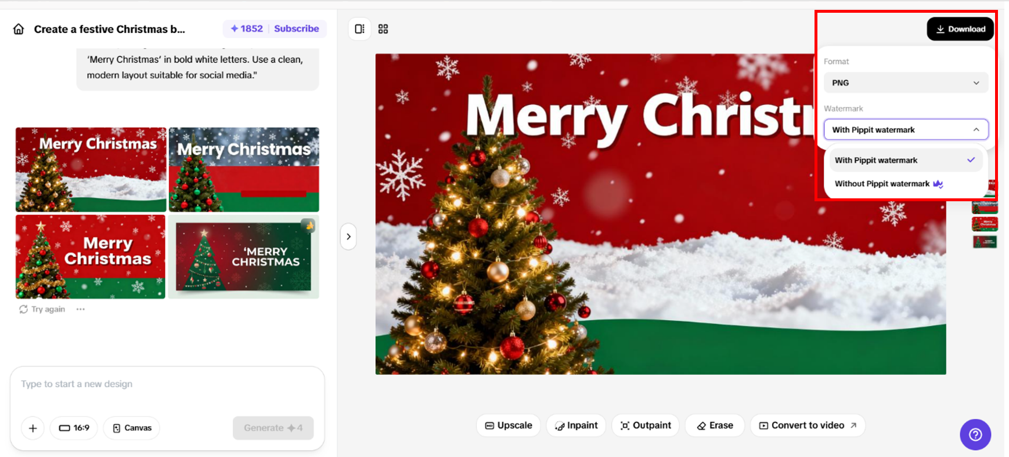Select the Inpaint tool
Image resolution: width=1009 pixels, height=457 pixels.
tap(576, 425)
